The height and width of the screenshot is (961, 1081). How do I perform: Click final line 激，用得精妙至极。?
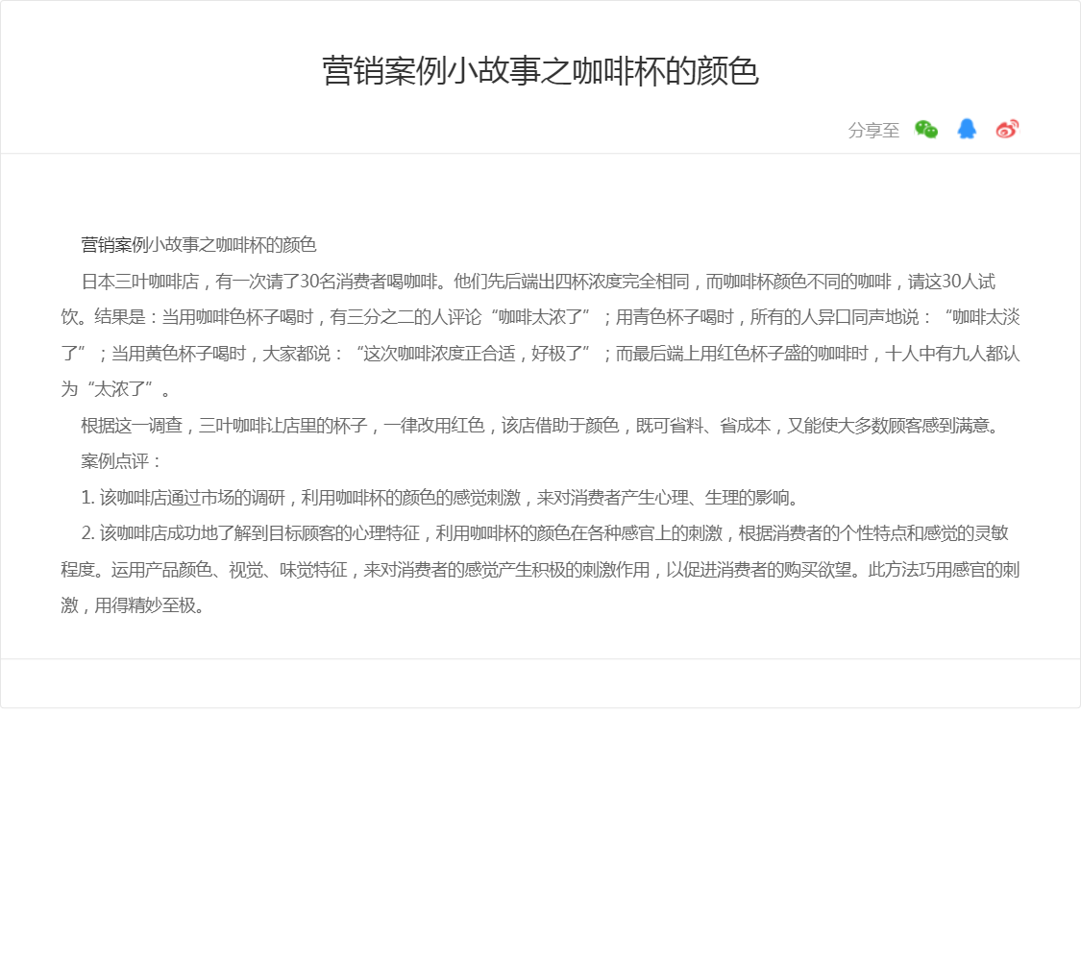point(133,605)
